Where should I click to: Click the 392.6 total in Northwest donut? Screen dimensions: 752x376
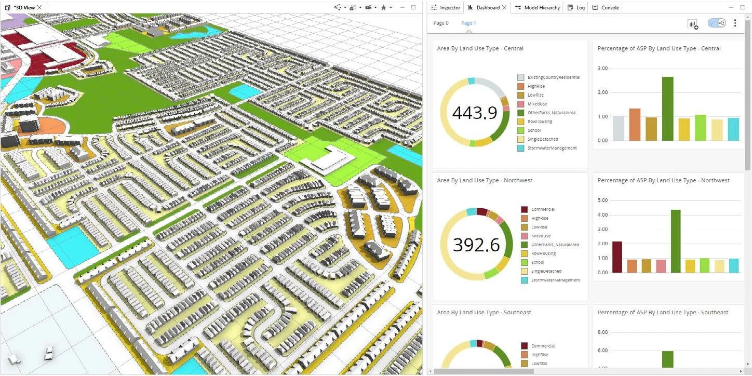tap(476, 245)
